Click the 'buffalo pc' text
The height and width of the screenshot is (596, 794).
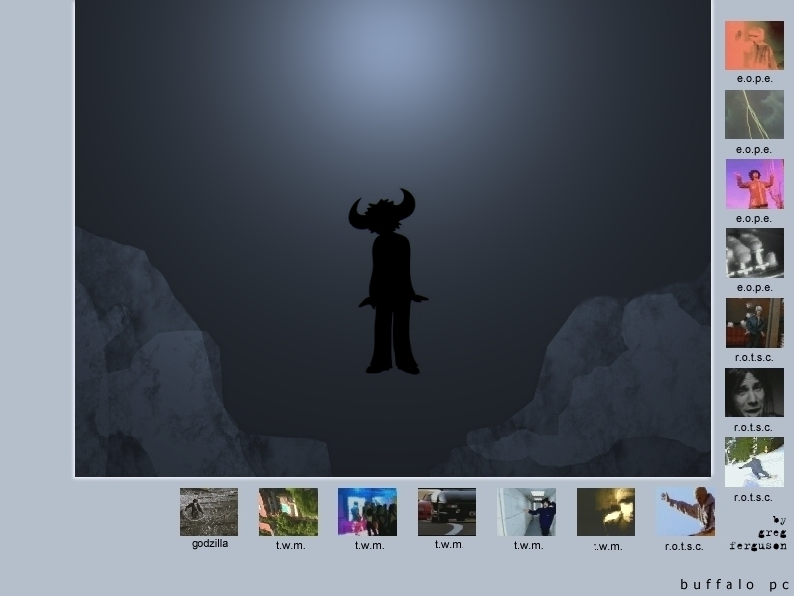(x=734, y=584)
